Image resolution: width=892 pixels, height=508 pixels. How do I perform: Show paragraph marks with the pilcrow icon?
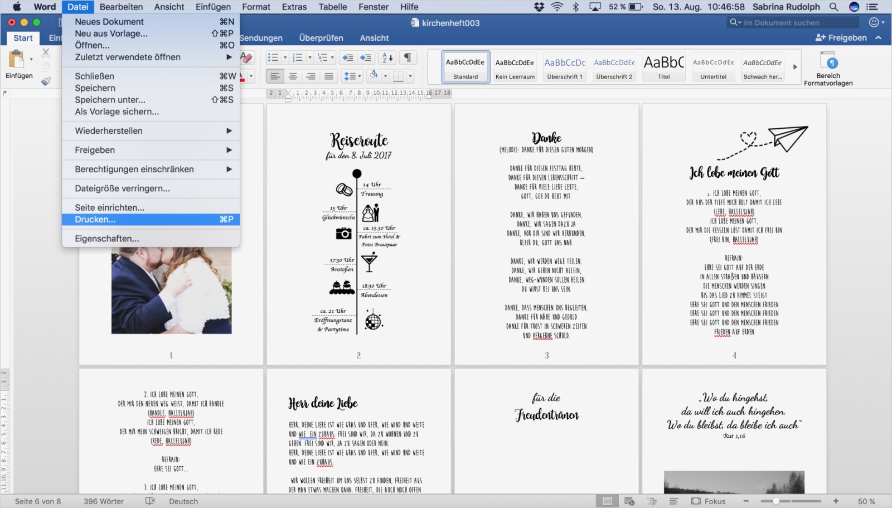click(x=408, y=57)
